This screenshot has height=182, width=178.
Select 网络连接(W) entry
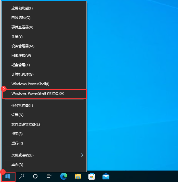coord(44,56)
